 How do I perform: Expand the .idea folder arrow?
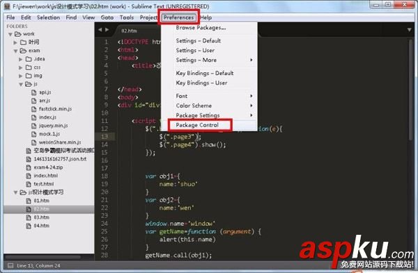coord(20,59)
